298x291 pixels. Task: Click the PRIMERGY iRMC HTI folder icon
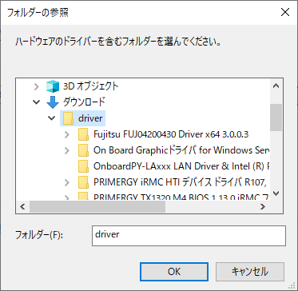click(83, 182)
